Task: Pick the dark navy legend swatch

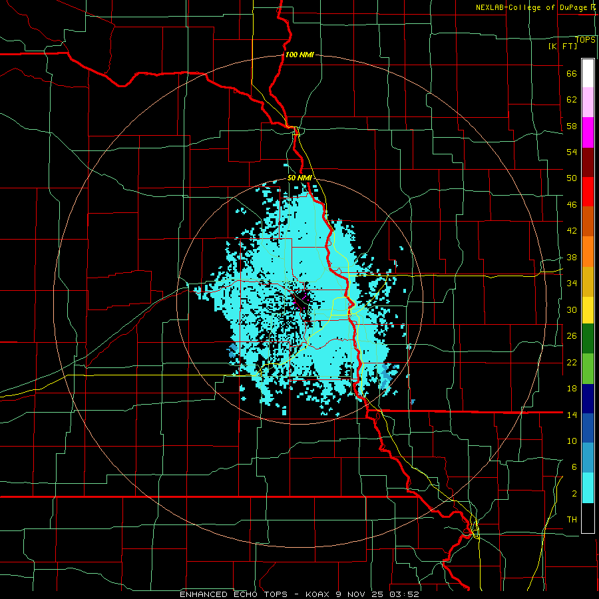Action: click(x=588, y=399)
